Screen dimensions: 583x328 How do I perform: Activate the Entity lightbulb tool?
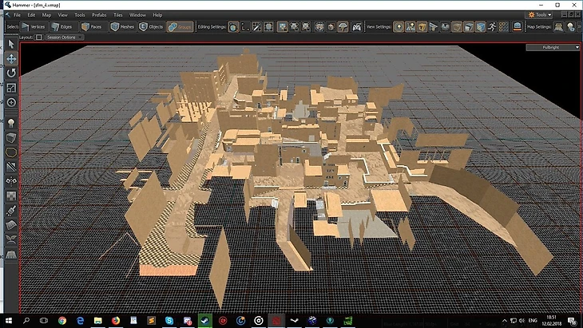[11, 124]
